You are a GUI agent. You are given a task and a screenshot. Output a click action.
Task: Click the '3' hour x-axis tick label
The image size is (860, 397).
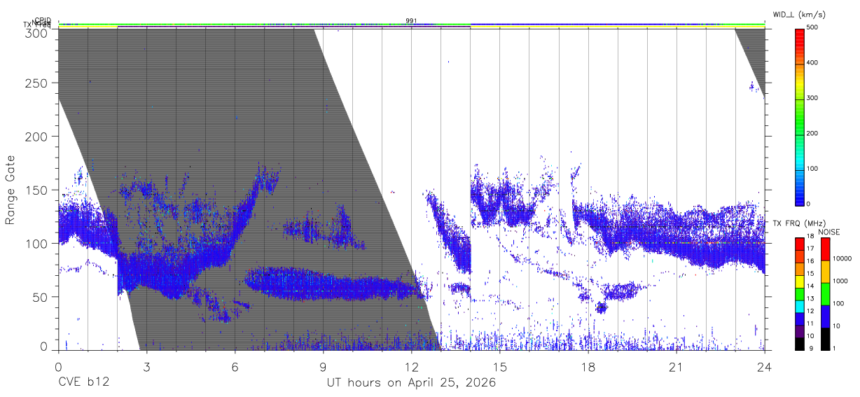(146, 367)
